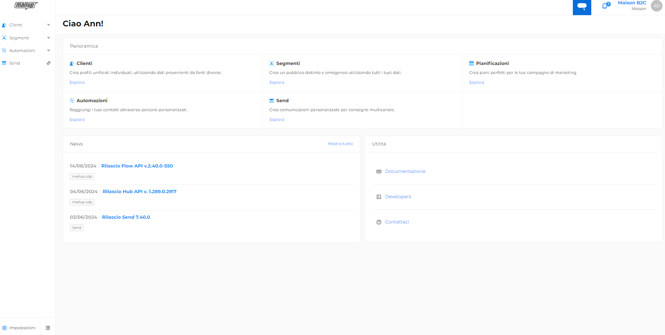
Task: Click Esplora under Clienti
Action: pos(77,82)
